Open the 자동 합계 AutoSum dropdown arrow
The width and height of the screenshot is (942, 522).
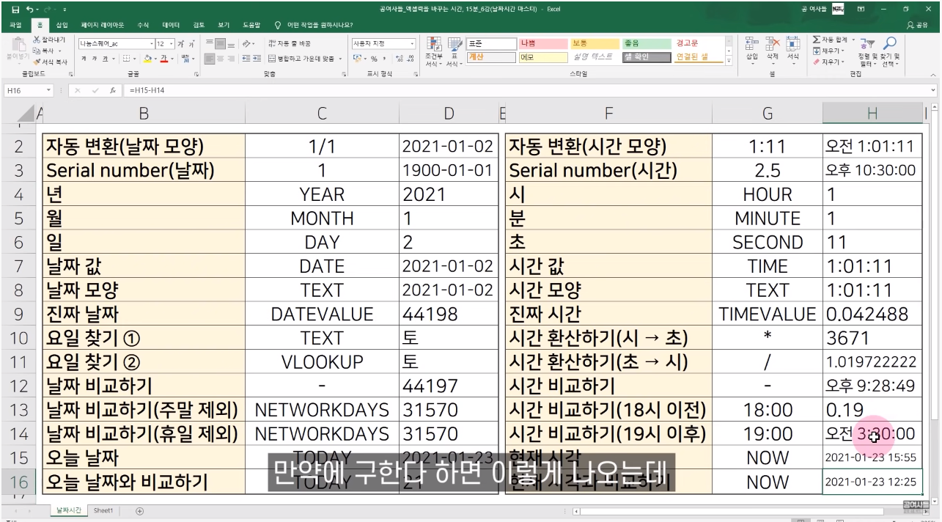click(x=852, y=40)
